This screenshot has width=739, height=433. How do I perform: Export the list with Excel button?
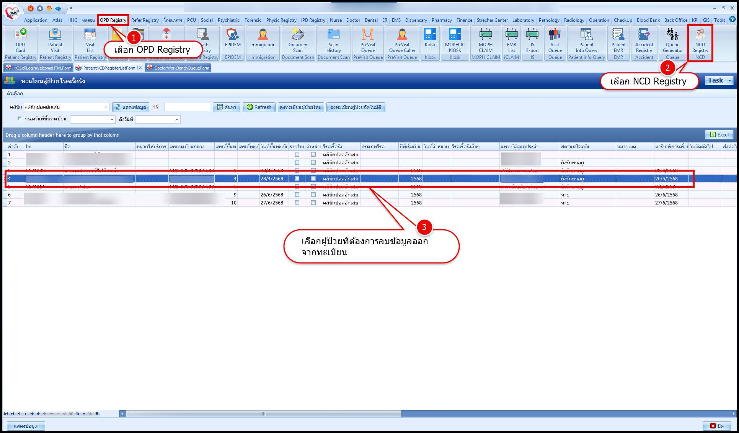point(719,135)
